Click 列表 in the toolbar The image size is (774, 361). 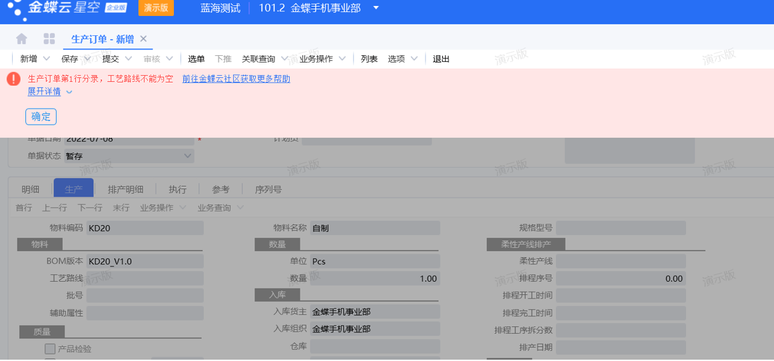pos(369,59)
